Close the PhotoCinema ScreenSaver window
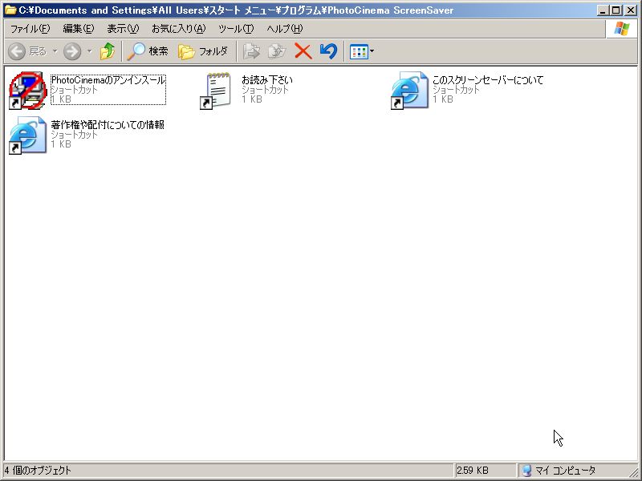This screenshot has height=481, width=642. point(631,10)
